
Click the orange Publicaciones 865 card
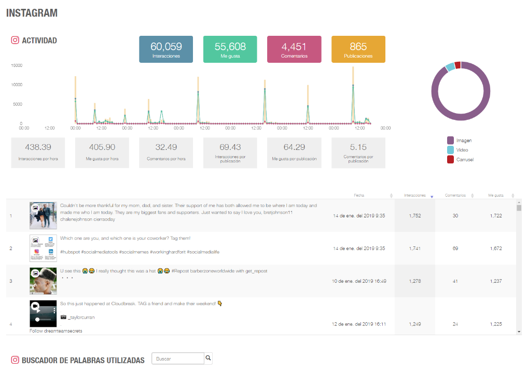pos(358,49)
